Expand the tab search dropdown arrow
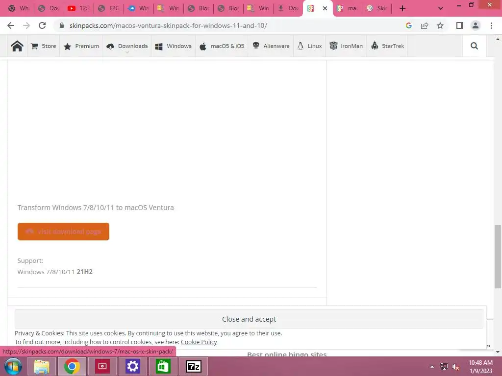Screen dimensions: 502x376 pos(441,8)
